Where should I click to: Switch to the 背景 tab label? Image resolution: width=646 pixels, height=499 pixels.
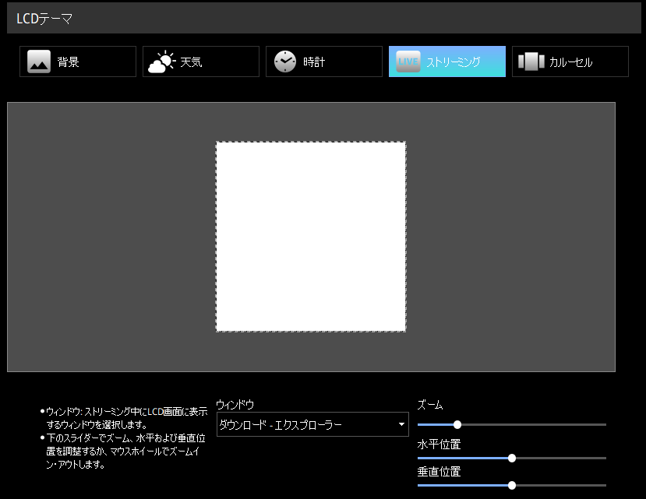click(x=68, y=62)
